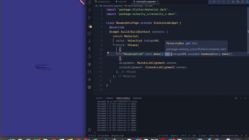Pause the debug session
The image size is (249, 140).
point(214,2)
